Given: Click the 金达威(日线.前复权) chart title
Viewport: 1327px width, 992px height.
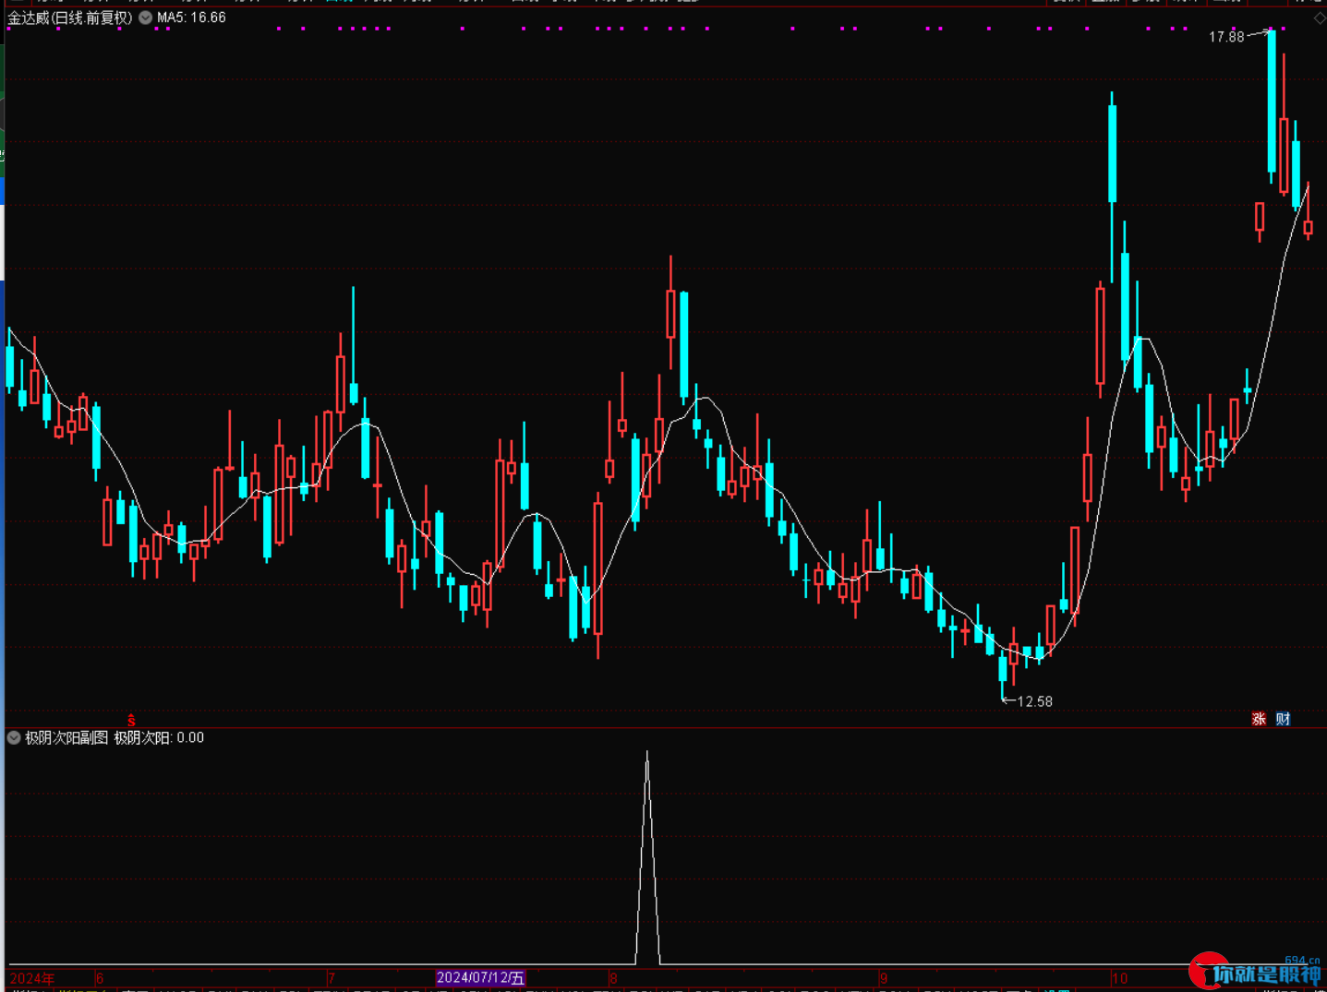Looking at the screenshot, I should pos(70,18).
